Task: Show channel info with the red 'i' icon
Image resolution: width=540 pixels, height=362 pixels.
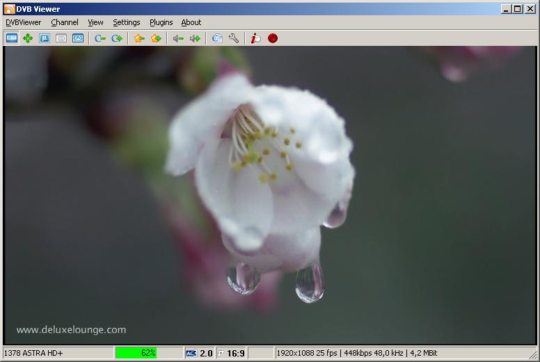Action: [x=256, y=38]
